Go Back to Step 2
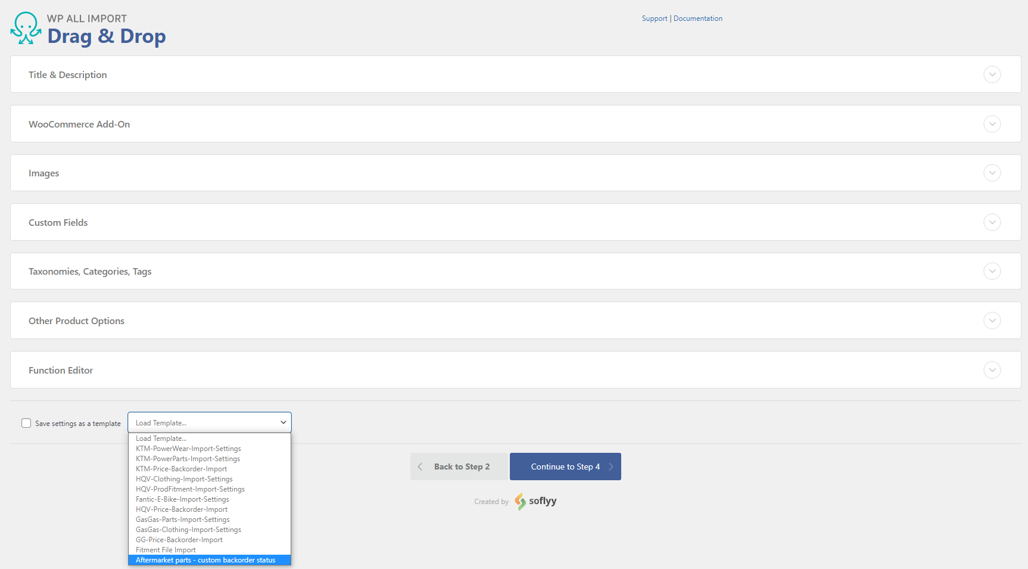Viewport: 1028px width, 569px height. coord(459,467)
